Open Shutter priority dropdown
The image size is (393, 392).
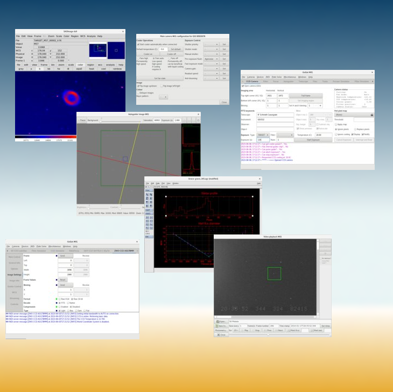click(x=211, y=44)
